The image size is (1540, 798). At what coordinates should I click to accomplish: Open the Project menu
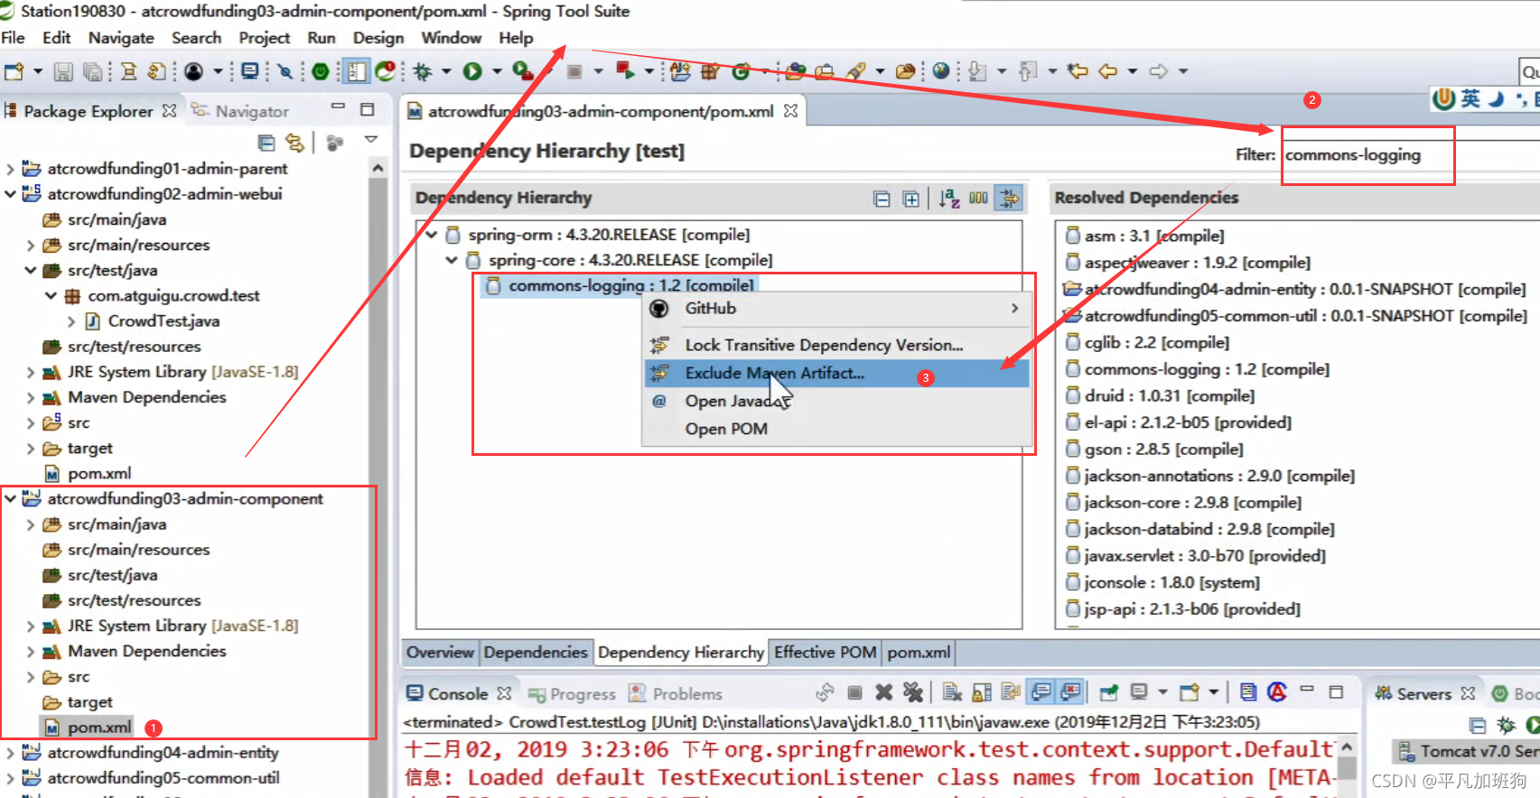point(264,38)
